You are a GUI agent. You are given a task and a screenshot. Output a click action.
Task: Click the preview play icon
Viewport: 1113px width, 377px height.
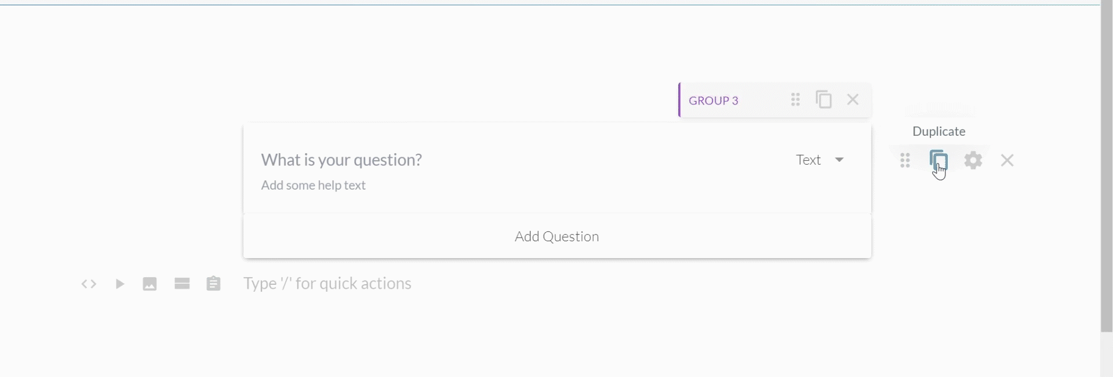pos(119,284)
